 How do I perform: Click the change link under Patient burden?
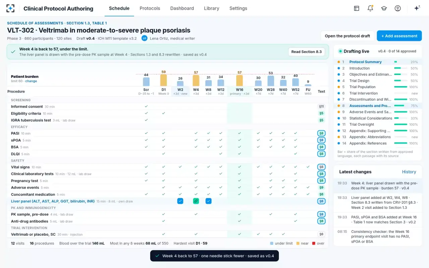[x=31, y=81]
